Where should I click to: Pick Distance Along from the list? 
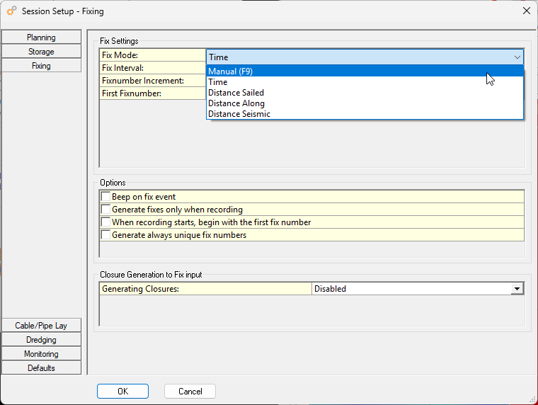pyautogui.click(x=236, y=103)
